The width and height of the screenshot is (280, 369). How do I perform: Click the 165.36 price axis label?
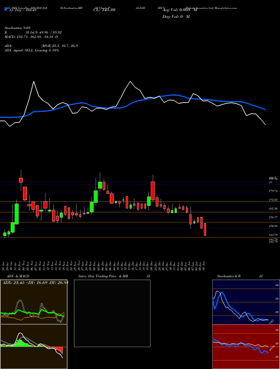pos(274,209)
